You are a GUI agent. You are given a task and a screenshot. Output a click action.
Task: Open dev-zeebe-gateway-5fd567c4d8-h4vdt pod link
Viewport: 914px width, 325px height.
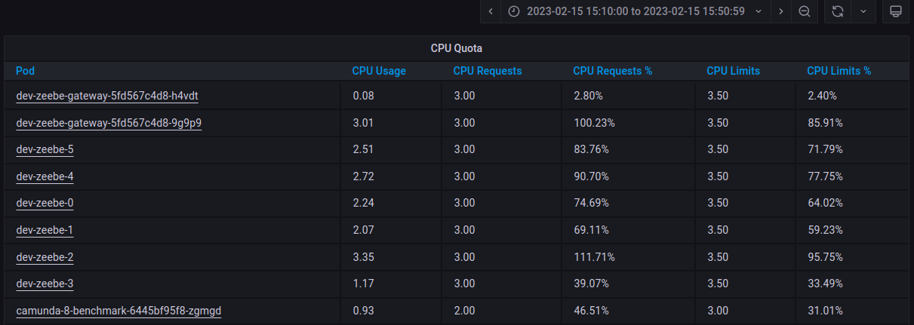[107, 96]
